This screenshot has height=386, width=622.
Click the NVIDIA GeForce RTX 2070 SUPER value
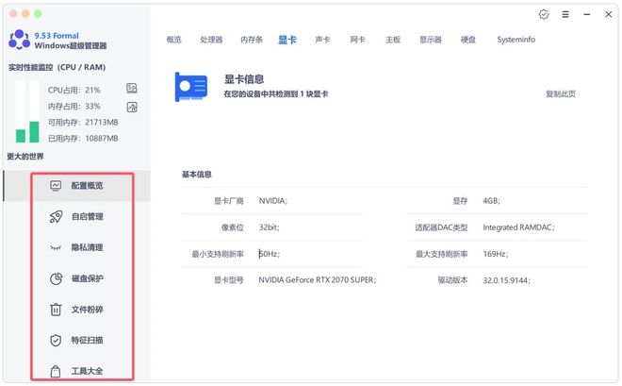tap(317, 280)
